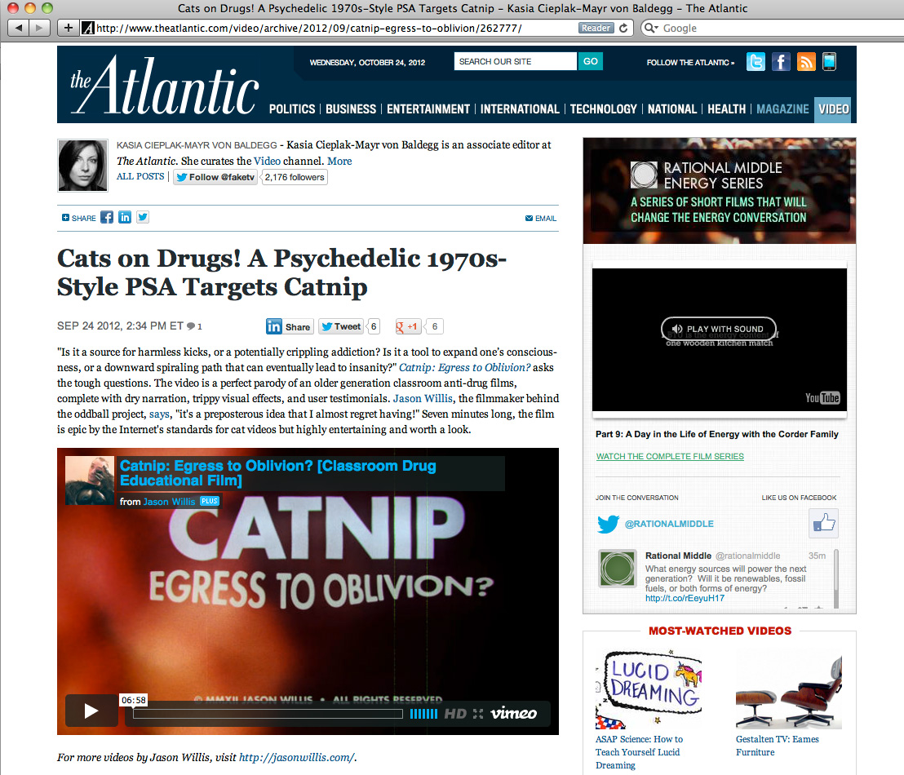
Task: Click the mobile phone icon in the header
Action: point(829,62)
